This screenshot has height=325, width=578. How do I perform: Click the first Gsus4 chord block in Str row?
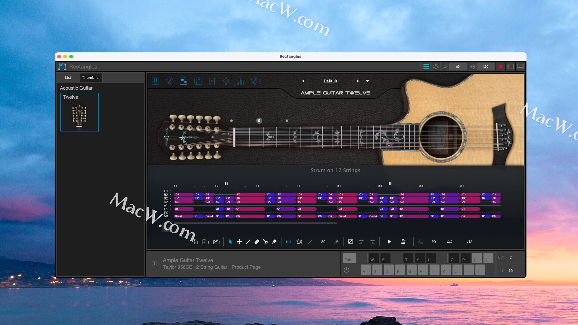184,216
